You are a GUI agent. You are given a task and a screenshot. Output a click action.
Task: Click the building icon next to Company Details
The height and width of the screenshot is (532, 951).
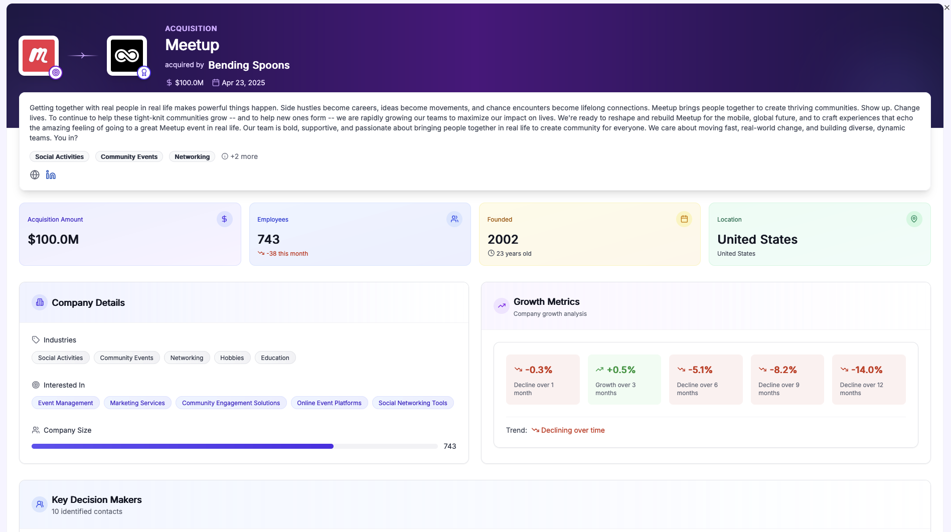pyautogui.click(x=40, y=302)
